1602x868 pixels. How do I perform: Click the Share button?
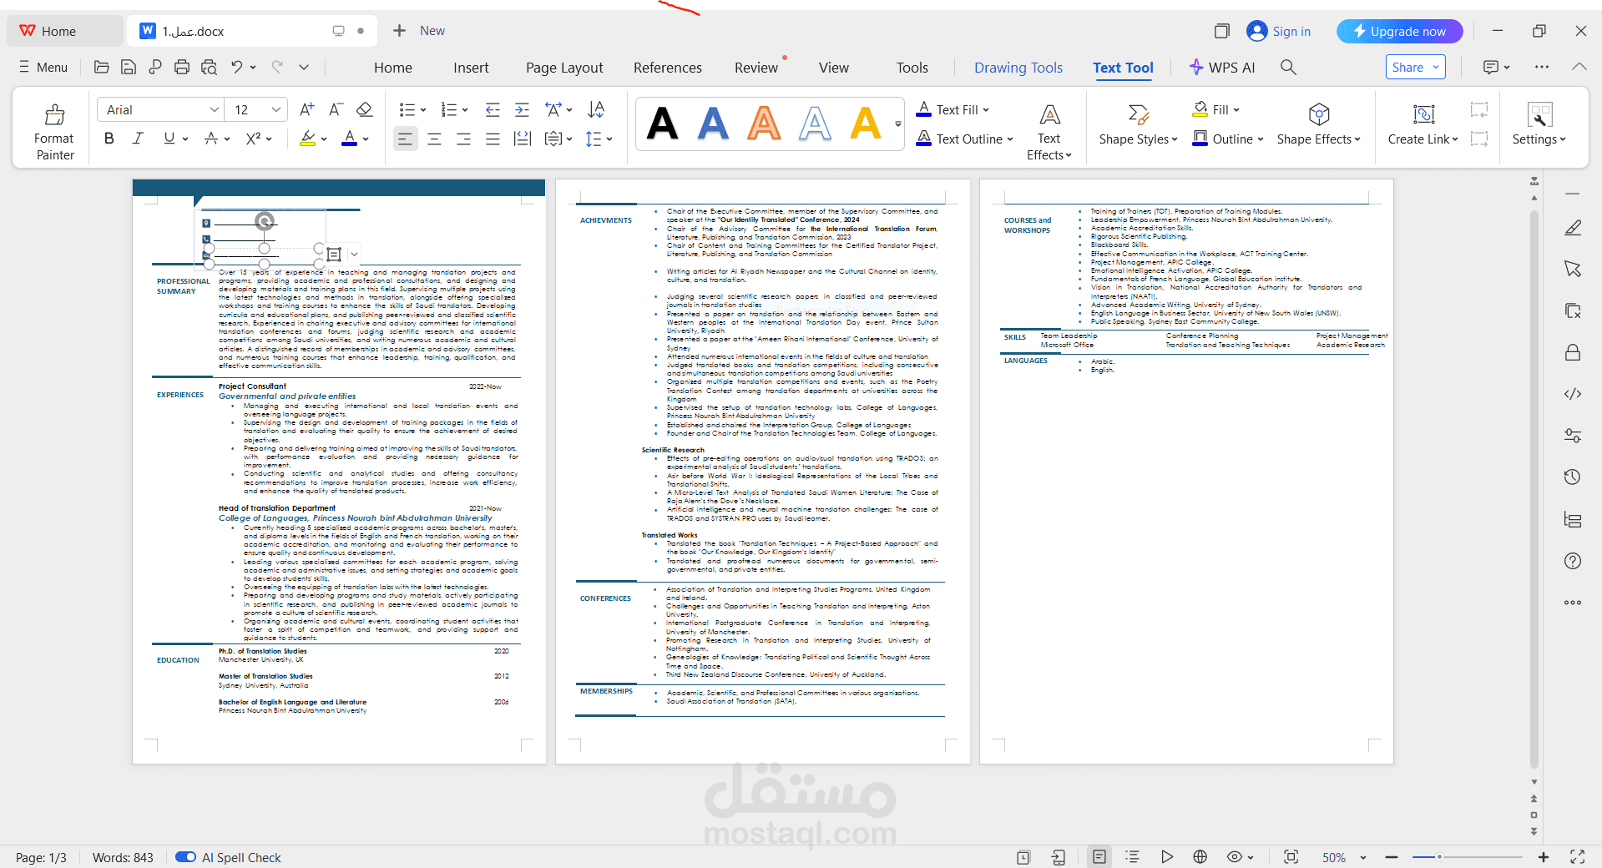1416,68
